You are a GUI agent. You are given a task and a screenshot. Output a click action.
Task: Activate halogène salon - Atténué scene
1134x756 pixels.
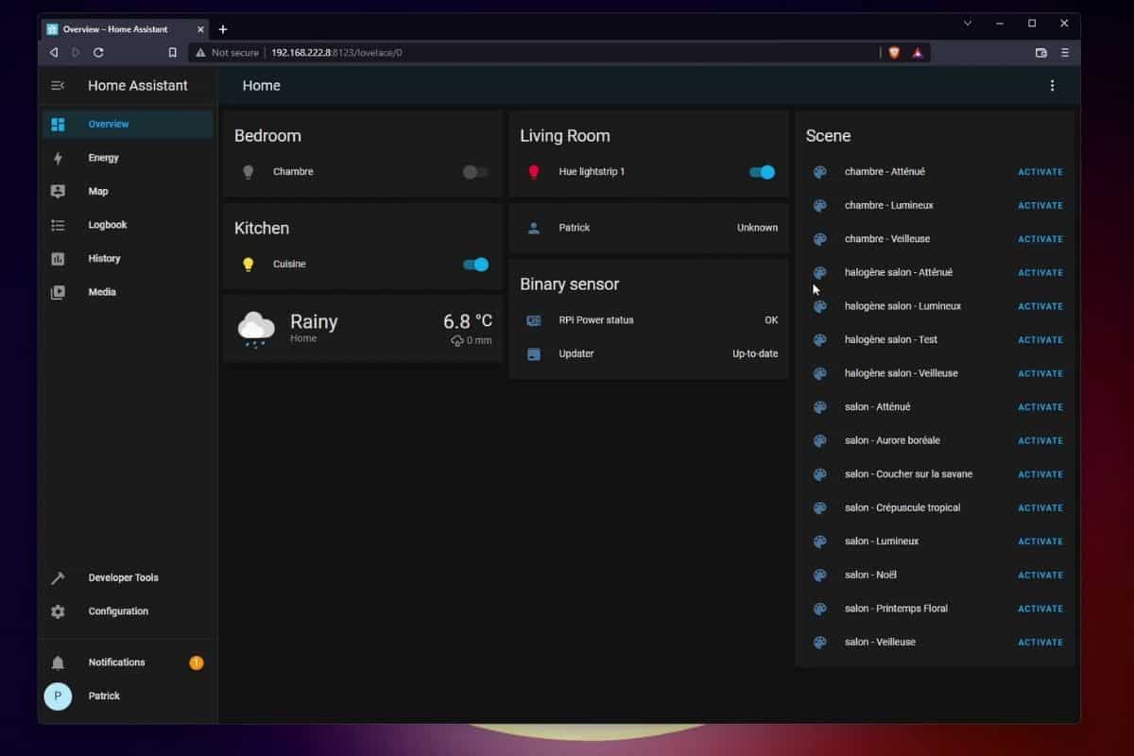tap(1040, 272)
